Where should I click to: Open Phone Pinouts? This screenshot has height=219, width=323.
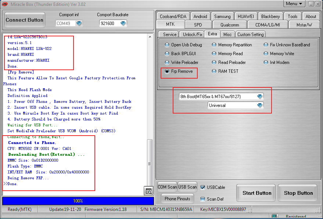[x=177, y=198]
